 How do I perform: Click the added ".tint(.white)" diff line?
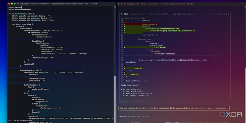[145, 47]
